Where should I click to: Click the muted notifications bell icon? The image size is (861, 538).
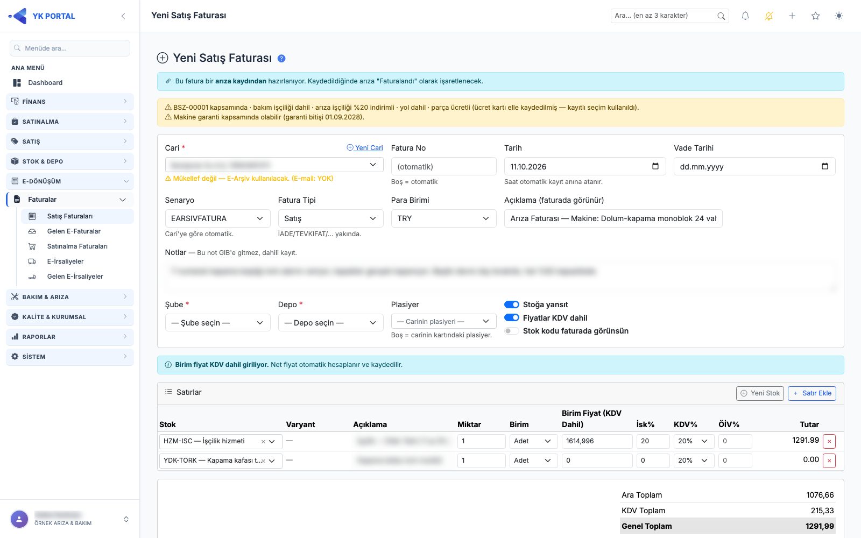click(x=769, y=16)
